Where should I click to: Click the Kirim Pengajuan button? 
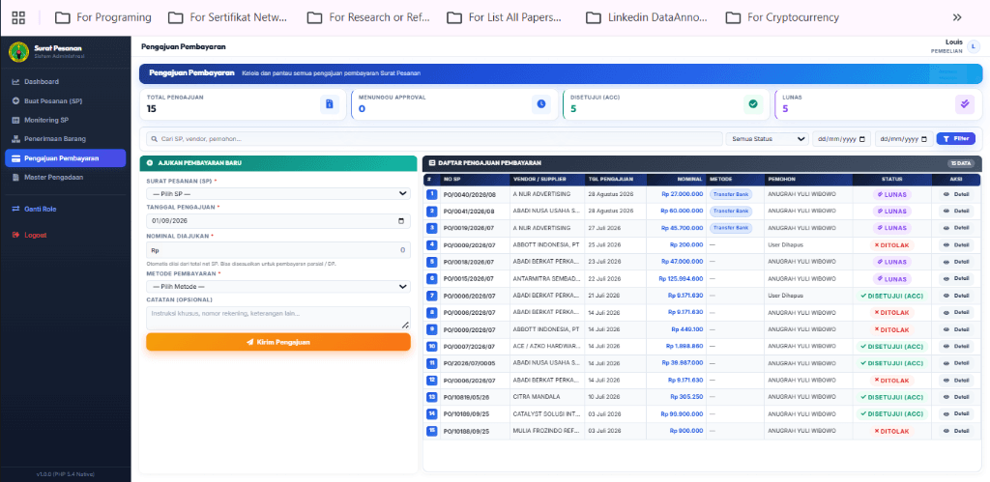(x=278, y=342)
